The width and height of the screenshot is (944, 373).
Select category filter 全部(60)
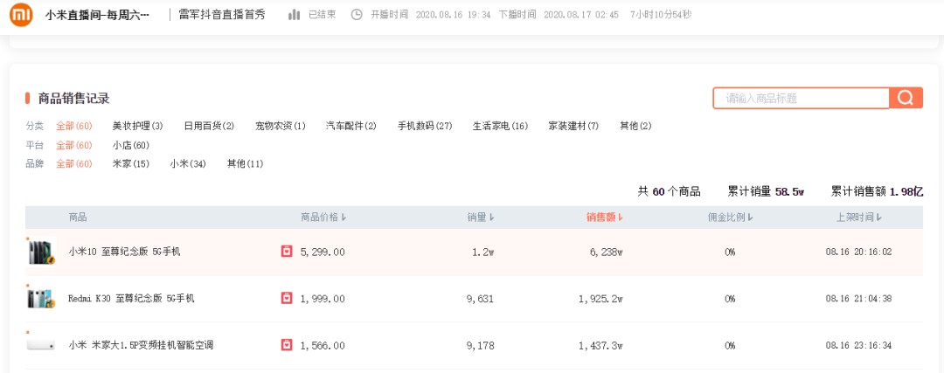pos(74,127)
